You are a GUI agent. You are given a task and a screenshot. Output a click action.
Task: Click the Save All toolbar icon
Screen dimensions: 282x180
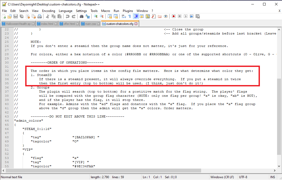click(22, 16)
